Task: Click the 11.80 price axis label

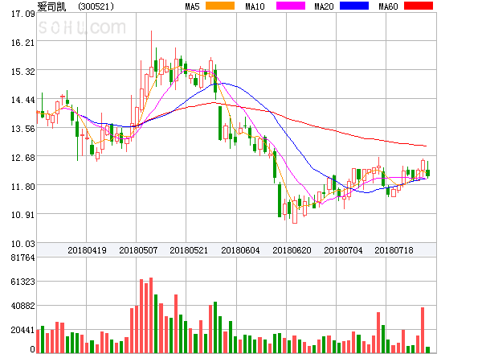Action: 23,187
